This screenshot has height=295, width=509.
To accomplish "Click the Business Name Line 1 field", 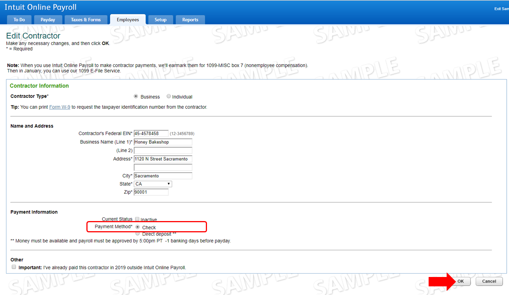I will click(163, 142).
